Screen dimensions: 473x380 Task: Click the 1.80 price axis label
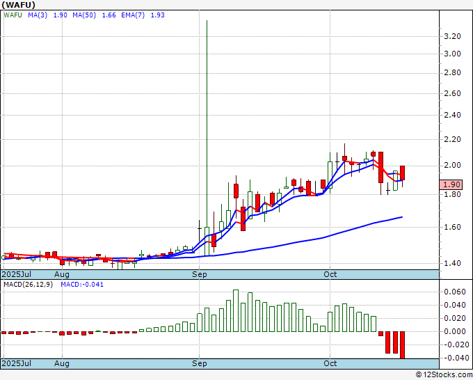[x=453, y=194]
